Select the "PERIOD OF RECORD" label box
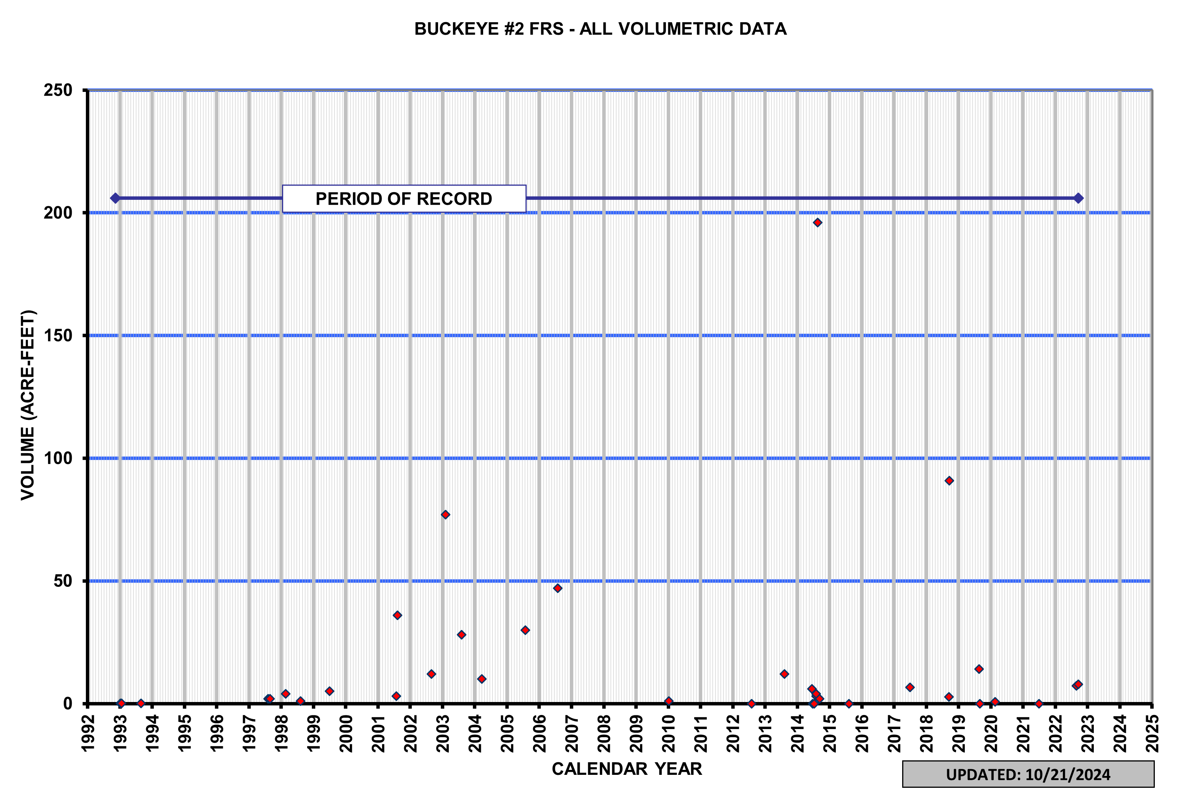 [x=404, y=199]
